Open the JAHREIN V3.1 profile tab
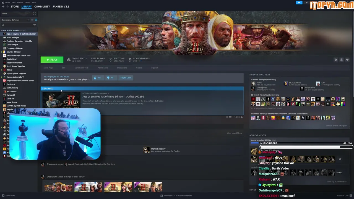The image size is (354, 199). point(61,7)
